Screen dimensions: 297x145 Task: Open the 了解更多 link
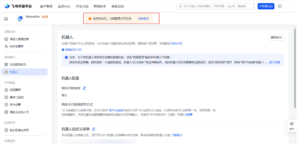tap(177, 135)
